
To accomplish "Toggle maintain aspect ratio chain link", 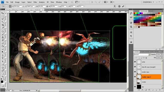I will click(x=47, y=6).
